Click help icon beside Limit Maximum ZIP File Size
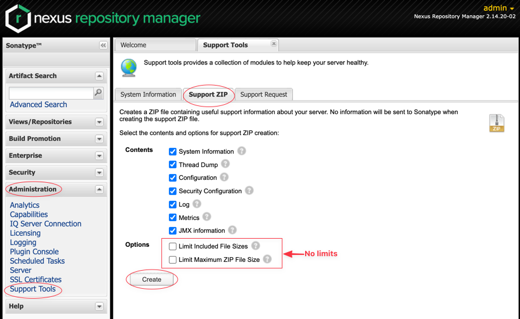This screenshot has width=520, height=319. (x=267, y=259)
